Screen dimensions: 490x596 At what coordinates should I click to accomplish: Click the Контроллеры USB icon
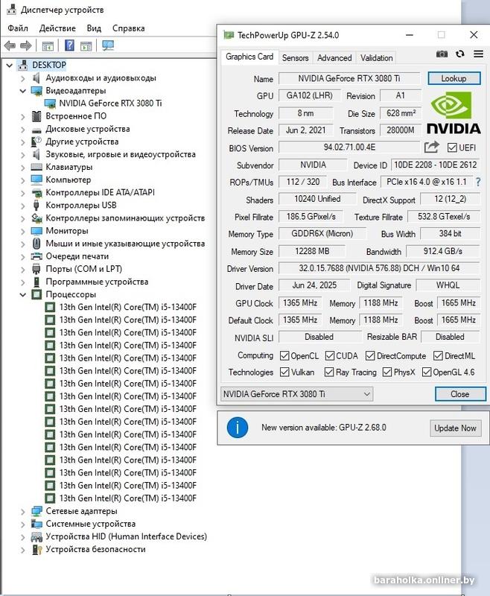(x=36, y=206)
